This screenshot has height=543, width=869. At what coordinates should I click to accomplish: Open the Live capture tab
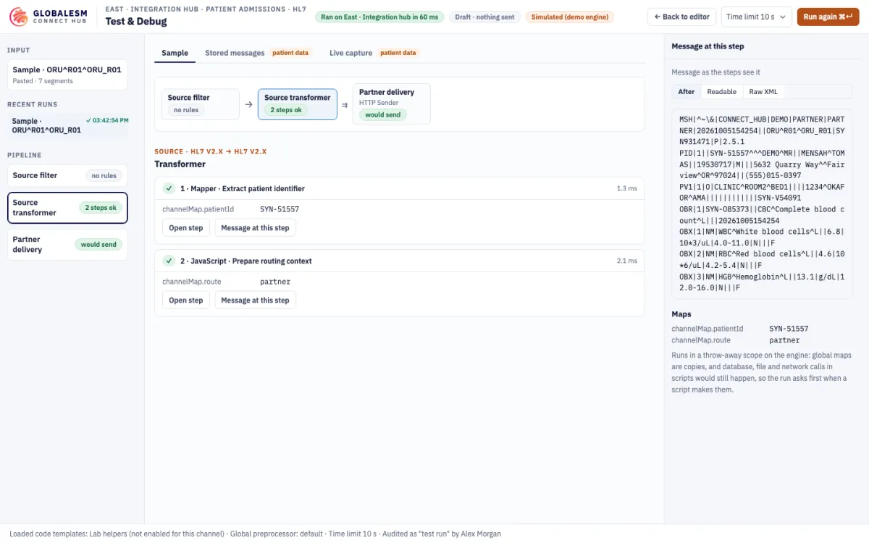point(374,53)
